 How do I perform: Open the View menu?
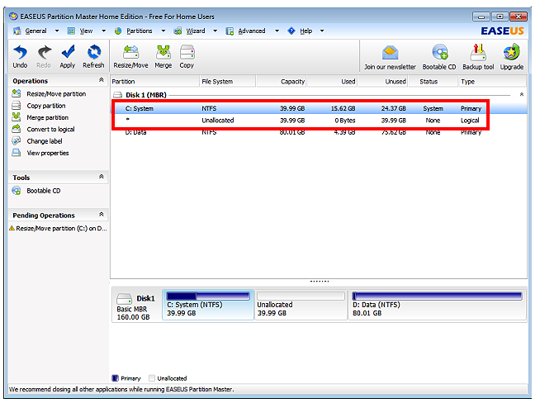(86, 31)
